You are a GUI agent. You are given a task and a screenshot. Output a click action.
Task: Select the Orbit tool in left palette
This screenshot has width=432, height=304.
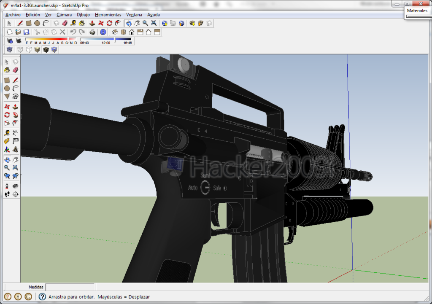click(x=7, y=160)
